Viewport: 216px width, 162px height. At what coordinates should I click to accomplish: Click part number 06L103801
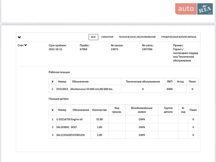click(63, 127)
